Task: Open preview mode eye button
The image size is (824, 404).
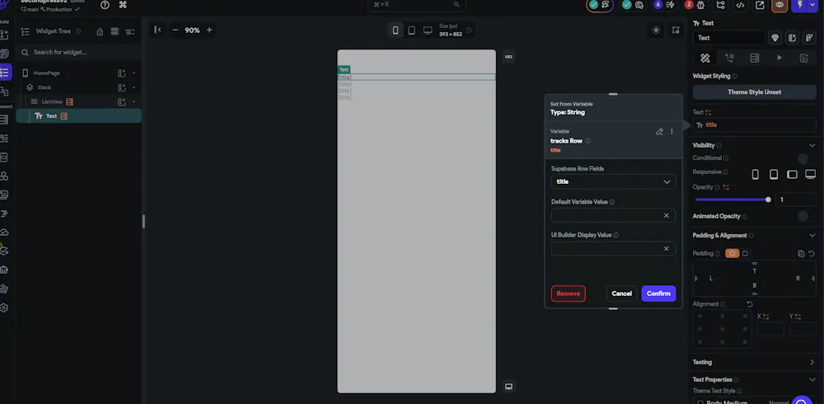Action: [780, 5]
